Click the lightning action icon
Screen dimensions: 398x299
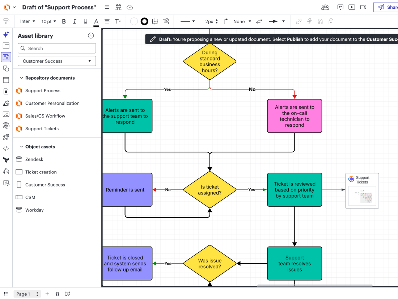click(x=309, y=21)
